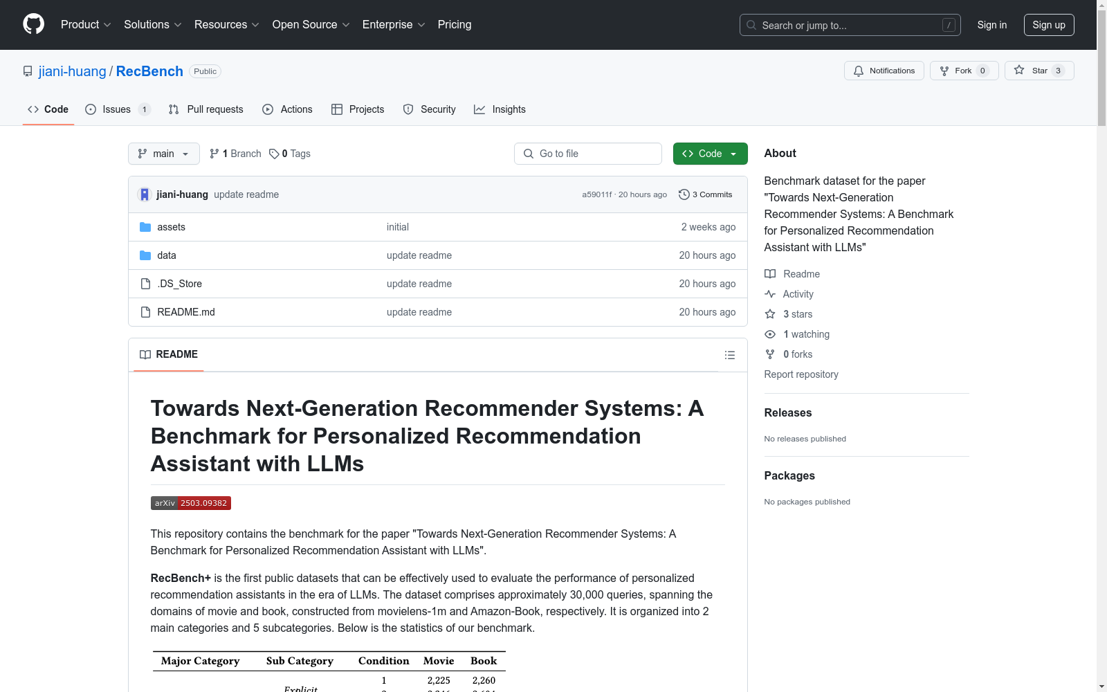Click the 'No releases published' text
This screenshot has height=692, width=1107.
pos(805,439)
